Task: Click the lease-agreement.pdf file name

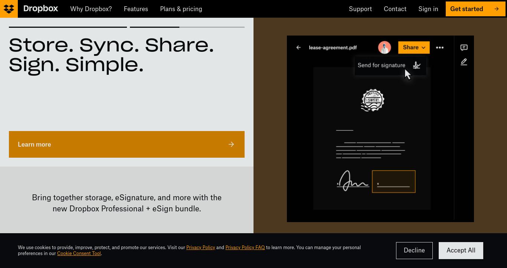Action: tap(333, 47)
